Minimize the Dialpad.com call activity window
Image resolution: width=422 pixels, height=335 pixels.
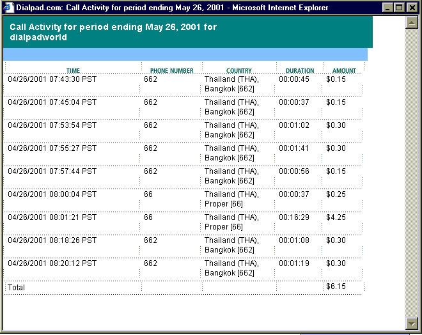coord(387,8)
